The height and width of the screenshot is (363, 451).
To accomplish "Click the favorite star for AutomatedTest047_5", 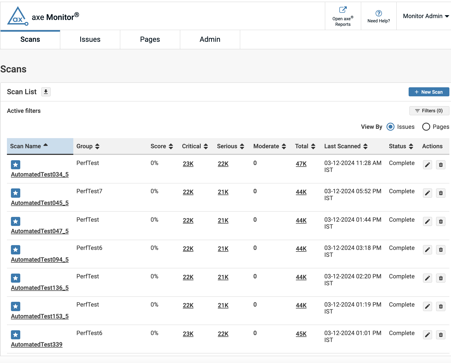I will (16, 221).
